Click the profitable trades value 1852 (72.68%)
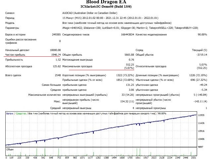 click(125, 80)
